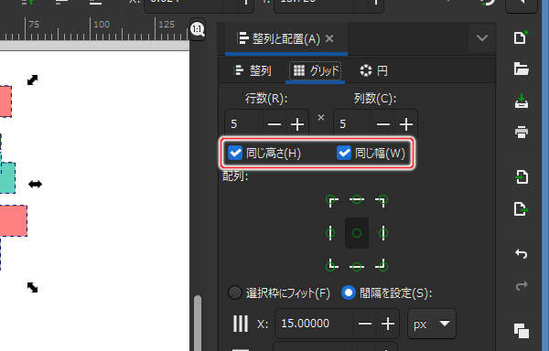Set alignment anchor to bottom-left

tap(331, 266)
